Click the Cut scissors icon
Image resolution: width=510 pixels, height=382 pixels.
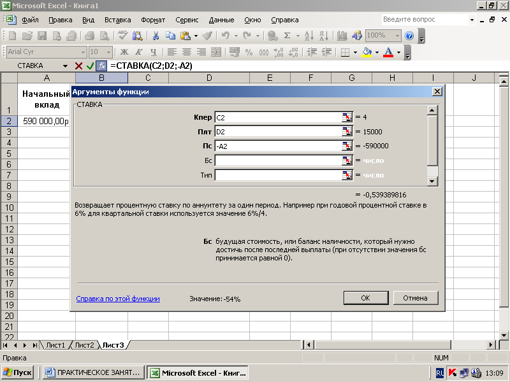tap(156, 36)
